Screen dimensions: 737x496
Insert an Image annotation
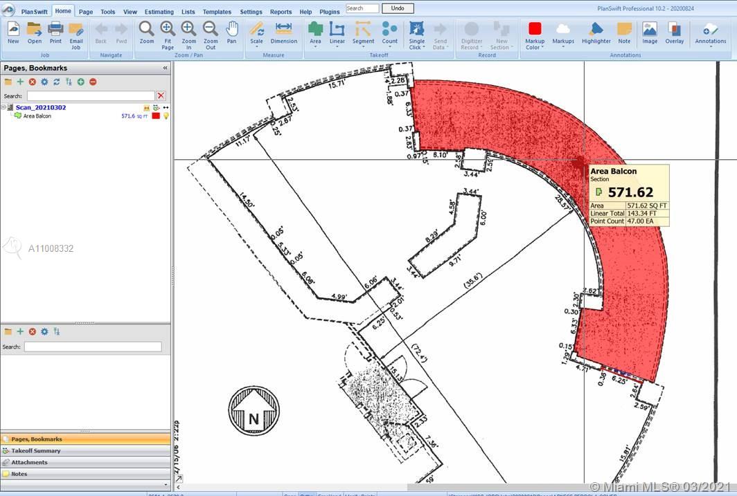click(x=650, y=32)
